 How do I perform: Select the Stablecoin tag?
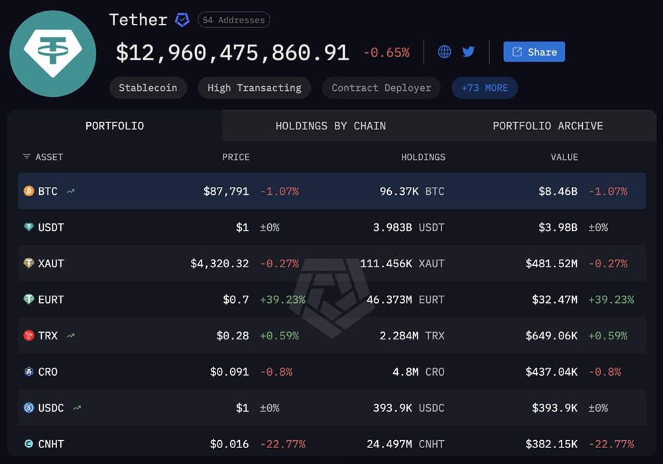click(x=148, y=87)
